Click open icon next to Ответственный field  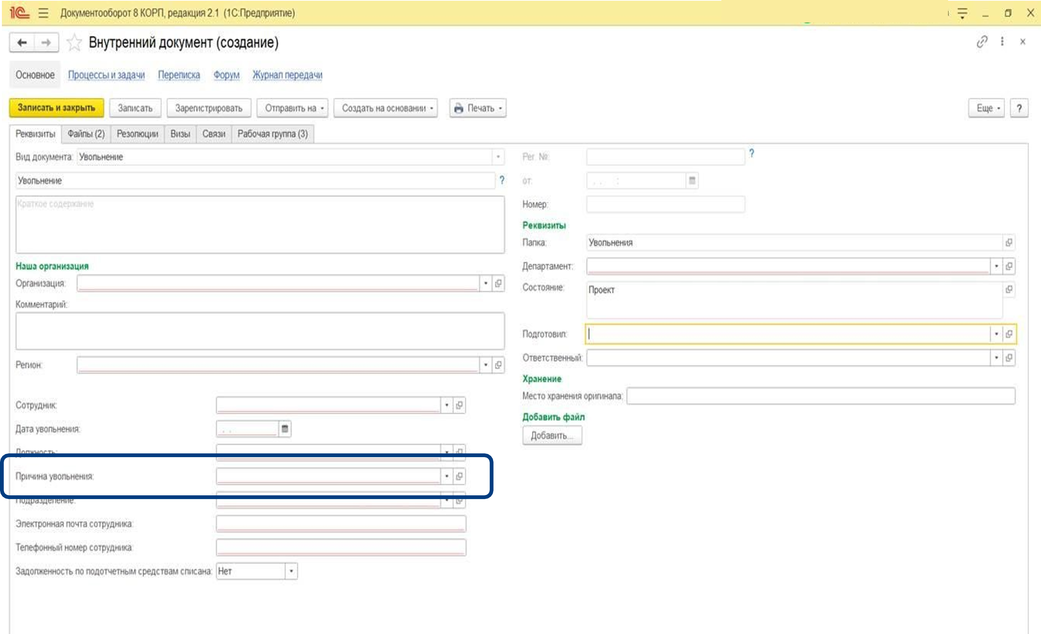(1009, 358)
